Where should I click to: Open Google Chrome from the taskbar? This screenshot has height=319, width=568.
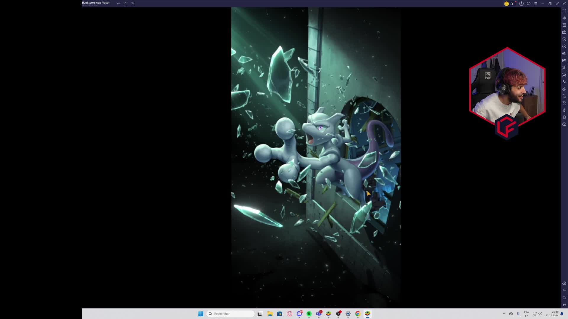[x=358, y=314]
